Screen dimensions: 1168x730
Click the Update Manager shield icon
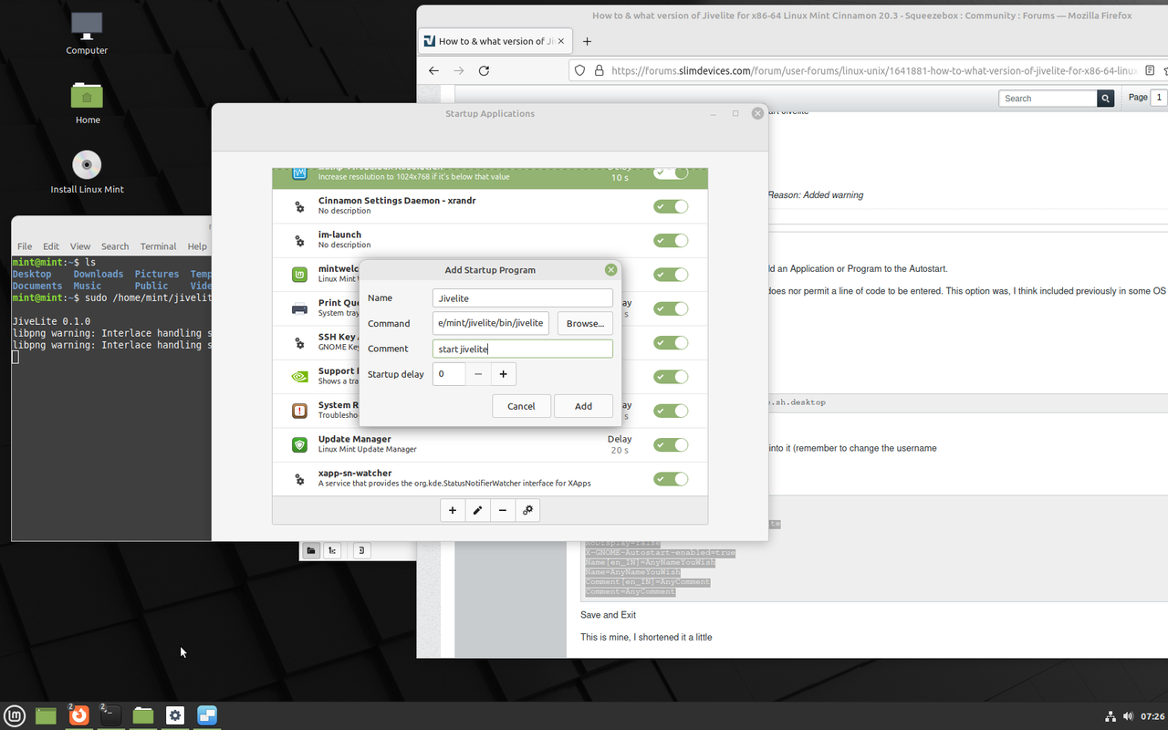point(299,445)
